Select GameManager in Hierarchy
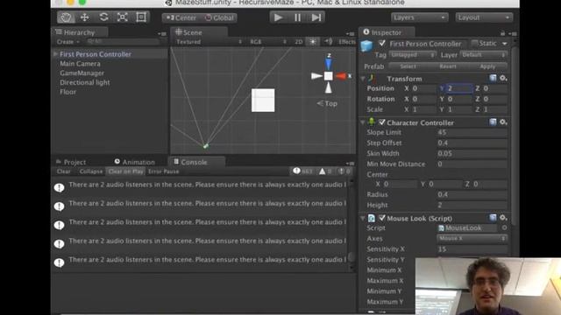The image size is (561, 315). [82, 73]
